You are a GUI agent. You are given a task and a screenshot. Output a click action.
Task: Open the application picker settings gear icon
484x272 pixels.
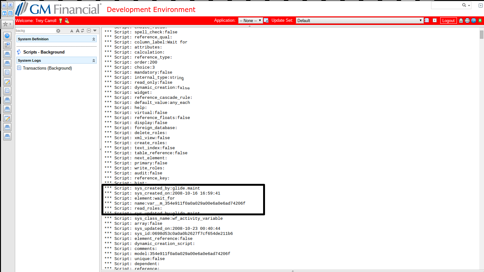[x=266, y=20]
